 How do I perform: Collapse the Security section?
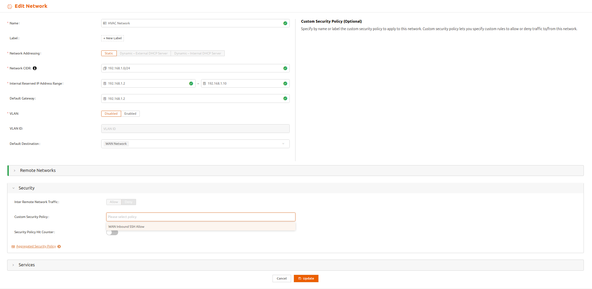pos(295,188)
